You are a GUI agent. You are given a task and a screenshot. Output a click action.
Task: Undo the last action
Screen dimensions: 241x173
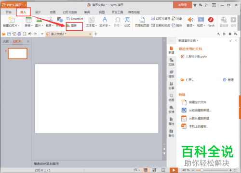coord(30,34)
